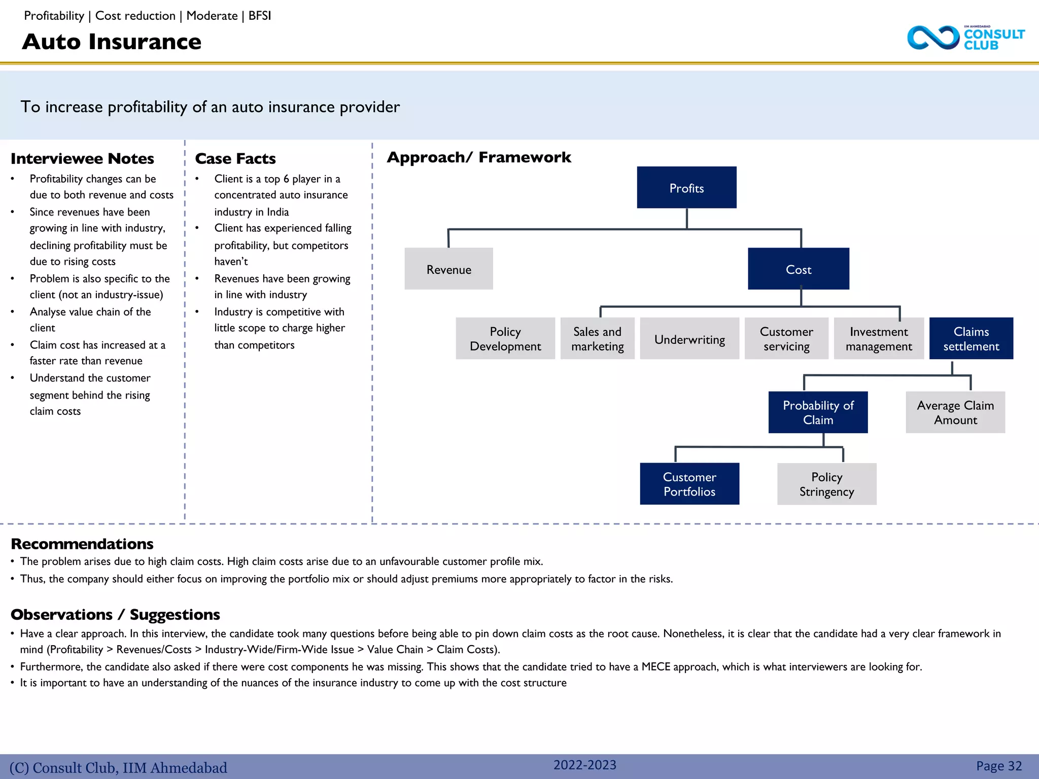Click the Investment management box
This screenshot has height=779, width=1039.
click(x=879, y=339)
